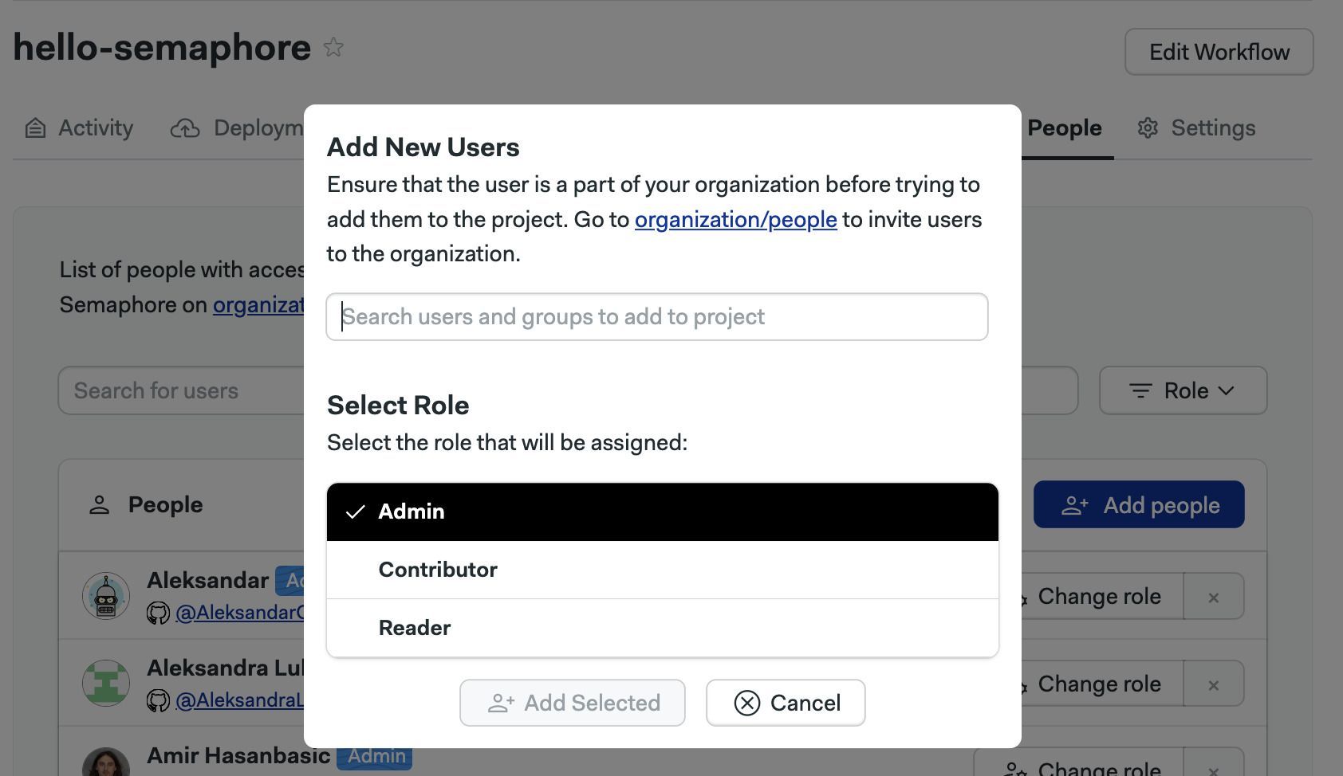Open the Activity tab
This screenshot has width=1343, height=776.
(x=79, y=127)
